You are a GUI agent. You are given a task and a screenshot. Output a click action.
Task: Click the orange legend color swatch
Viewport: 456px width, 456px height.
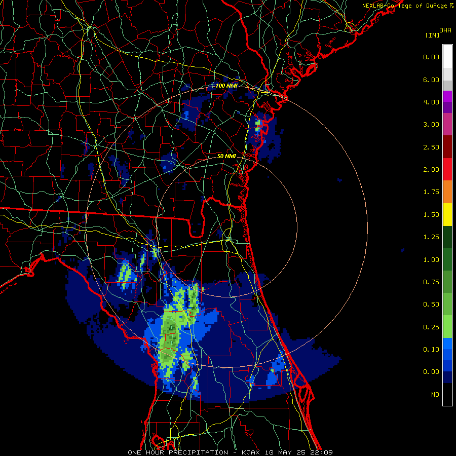click(x=447, y=192)
